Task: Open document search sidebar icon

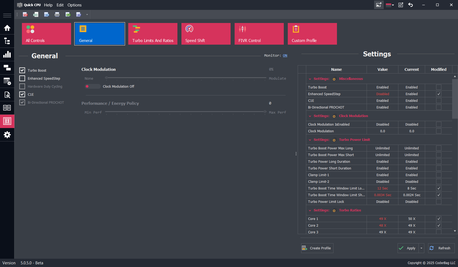Action: 7,94
